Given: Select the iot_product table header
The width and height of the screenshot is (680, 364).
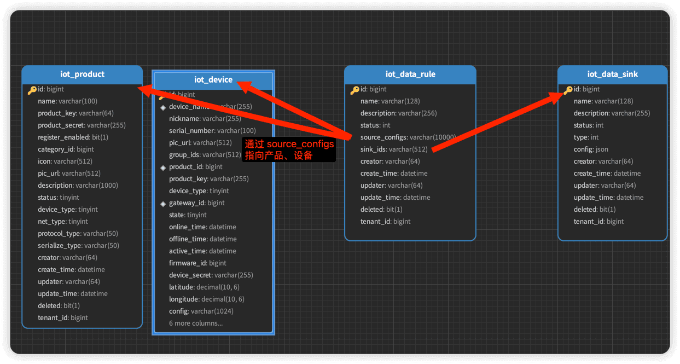Looking at the screenshot, I should tap(82, 74).
